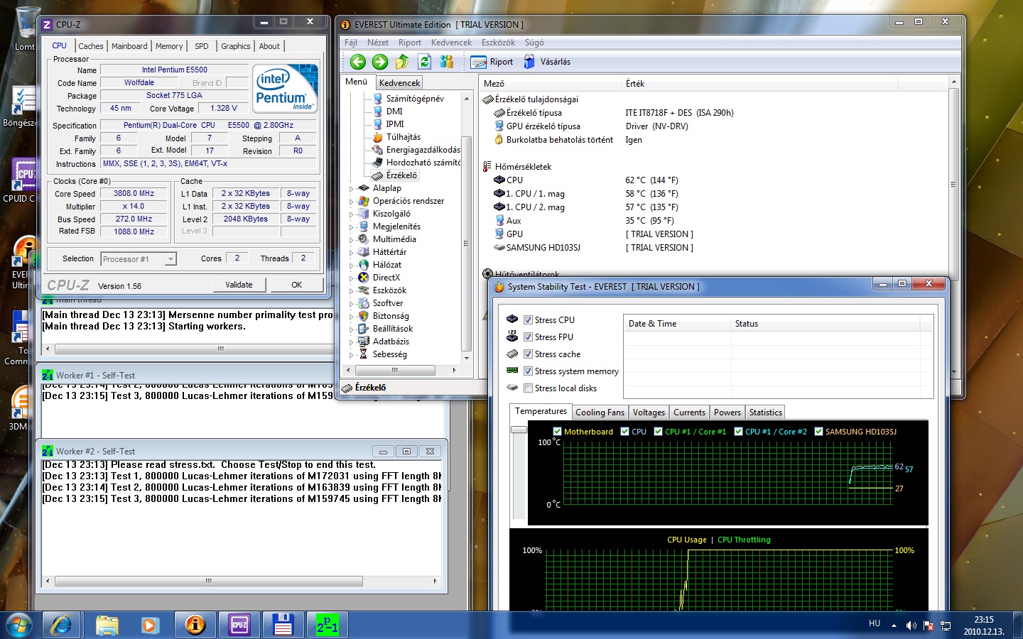Viewport: 1023px width, 639px height.
Task: Click the Multimédia icon in the tree
Action: [x=364, y=239]
